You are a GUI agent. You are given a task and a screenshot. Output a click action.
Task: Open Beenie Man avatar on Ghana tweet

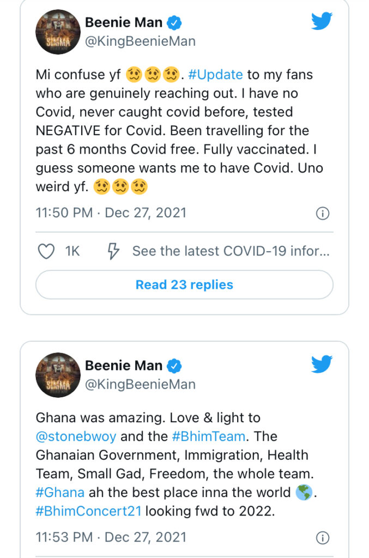tap(58, 374)
